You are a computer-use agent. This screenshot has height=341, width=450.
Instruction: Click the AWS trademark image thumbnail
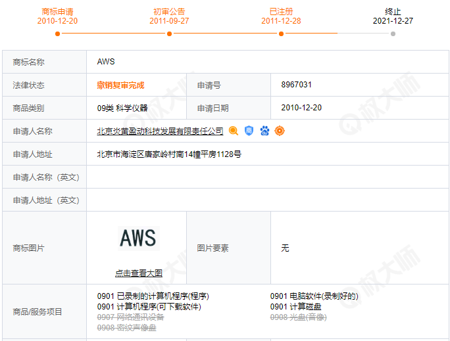click(139, 239)
